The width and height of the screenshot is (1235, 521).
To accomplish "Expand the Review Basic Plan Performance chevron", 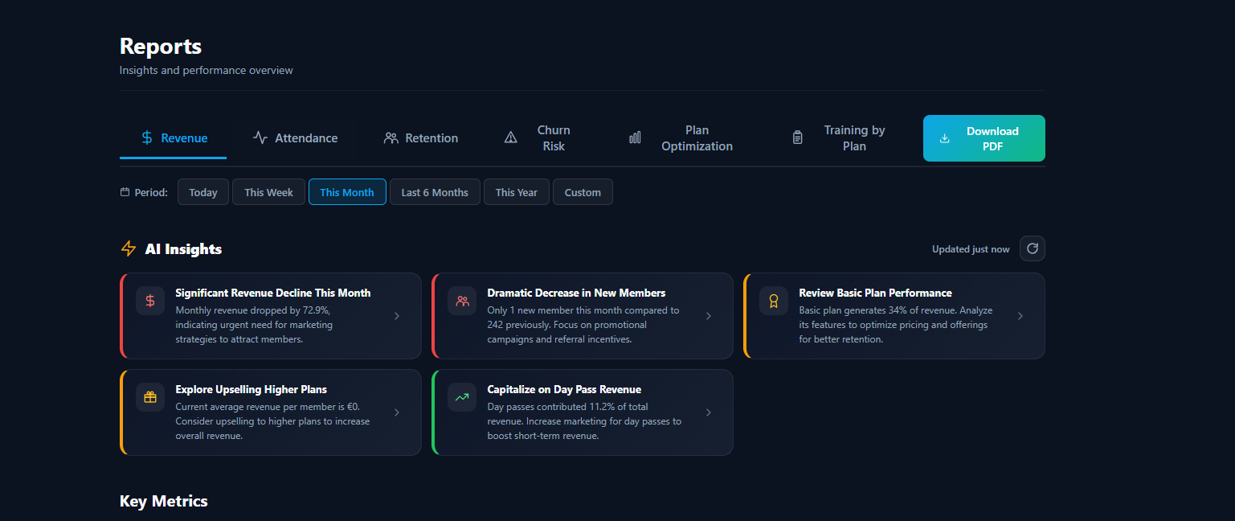I will (x=1020, y=316).
